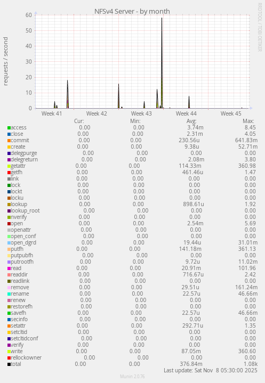
Task: Click the remove legend label
Action: click(x=20, y=287)
